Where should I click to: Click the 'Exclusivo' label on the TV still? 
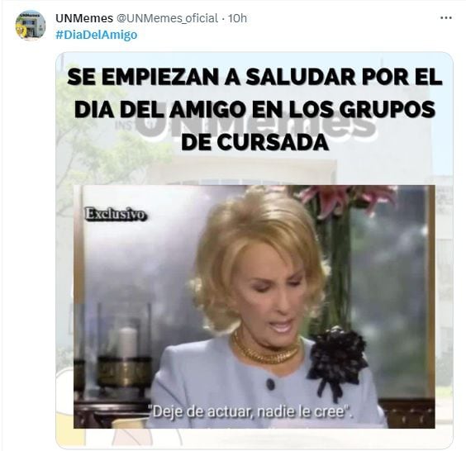tap(116, 214)
